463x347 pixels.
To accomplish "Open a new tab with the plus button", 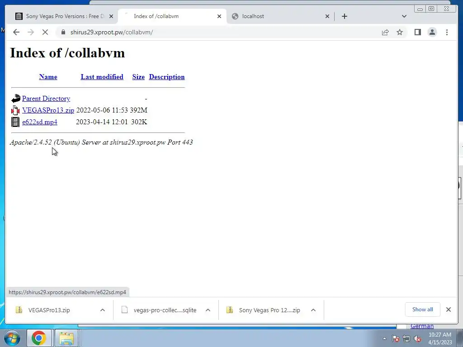I will 344,16.
